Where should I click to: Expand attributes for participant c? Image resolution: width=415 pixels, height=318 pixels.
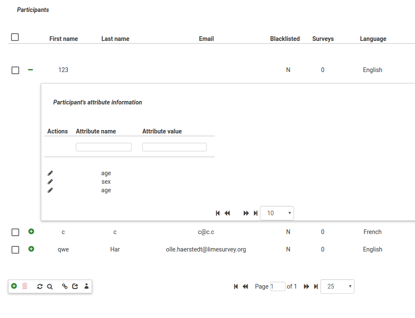pos(31,231)
